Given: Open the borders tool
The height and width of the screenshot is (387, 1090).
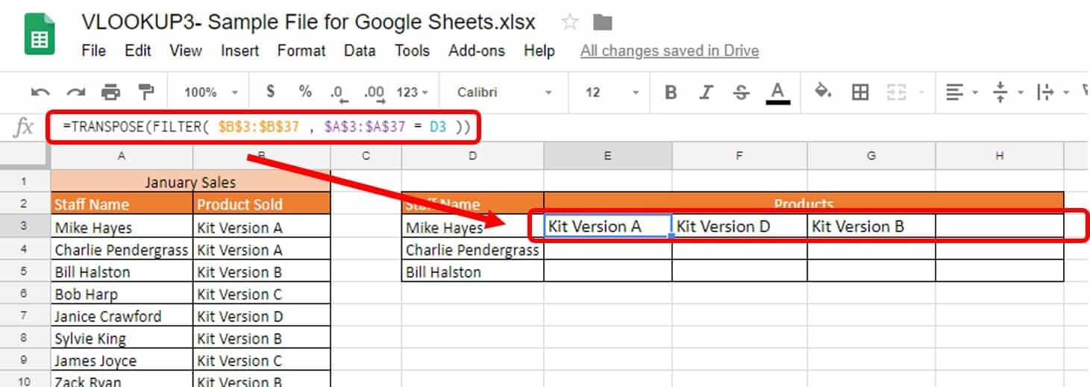Looking at the screenshot, I should click(x=860, y=92).
